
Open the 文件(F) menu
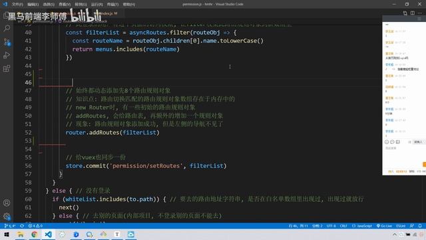click(x=17, y=5)
